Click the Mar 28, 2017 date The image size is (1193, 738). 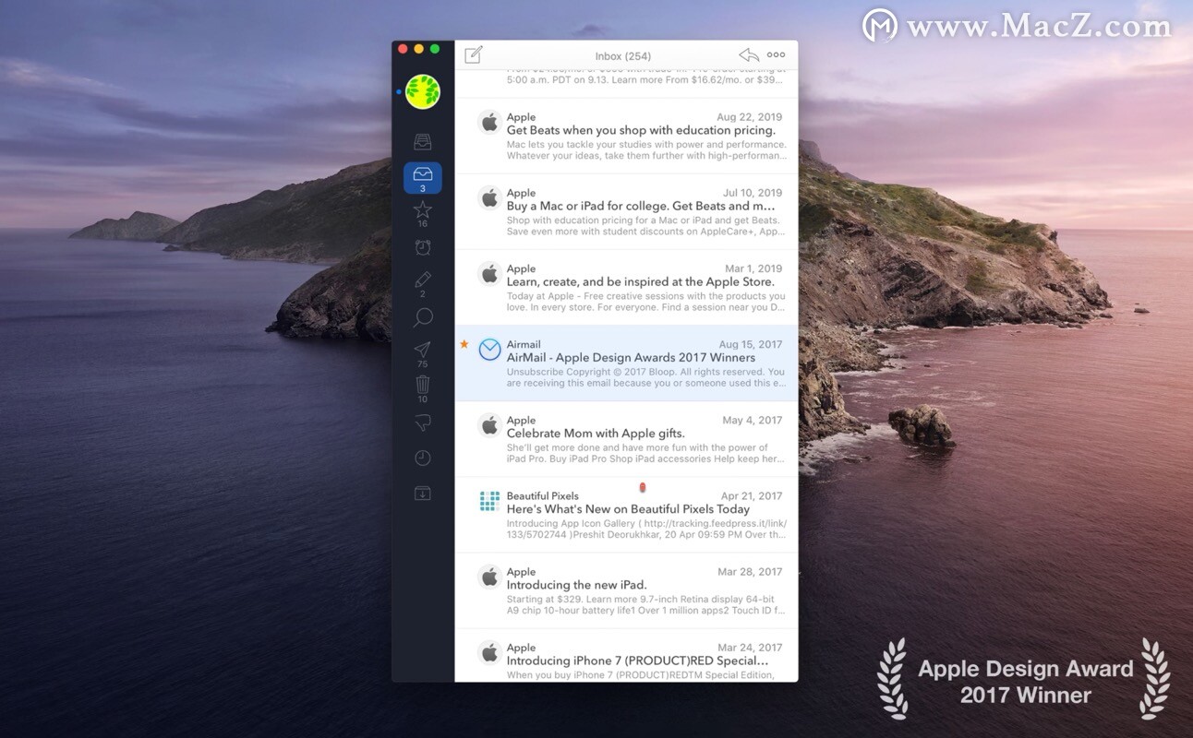coord(750,571)
